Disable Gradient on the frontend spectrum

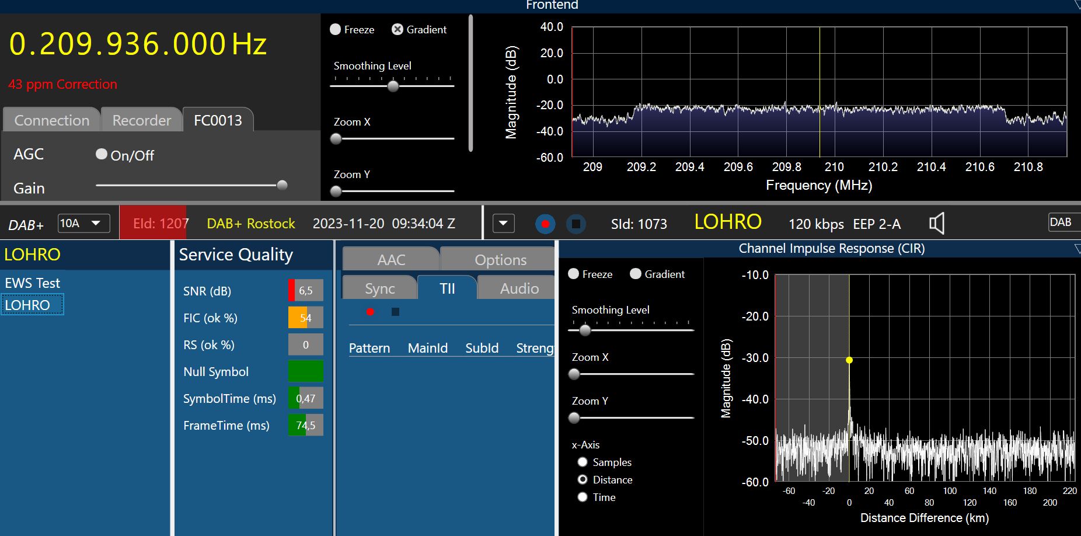(397, 29)
